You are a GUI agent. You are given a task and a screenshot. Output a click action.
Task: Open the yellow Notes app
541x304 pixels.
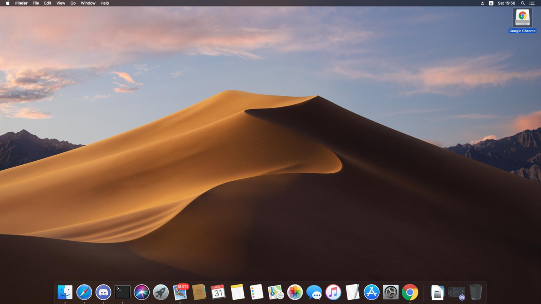[238, 292]
